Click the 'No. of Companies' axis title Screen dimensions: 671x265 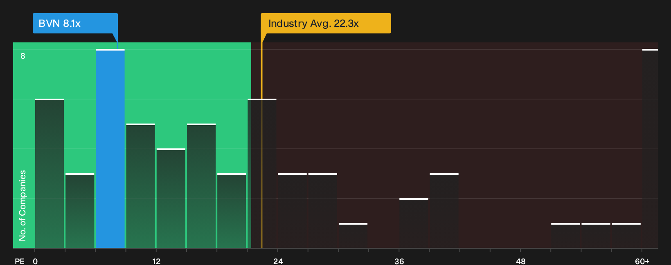point(23,205)
